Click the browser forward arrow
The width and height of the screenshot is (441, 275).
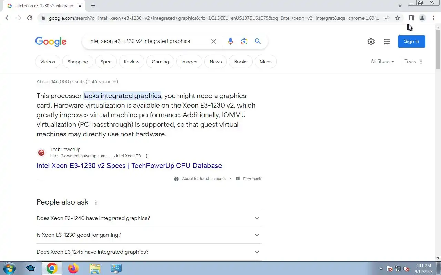(x=19, y=18)
